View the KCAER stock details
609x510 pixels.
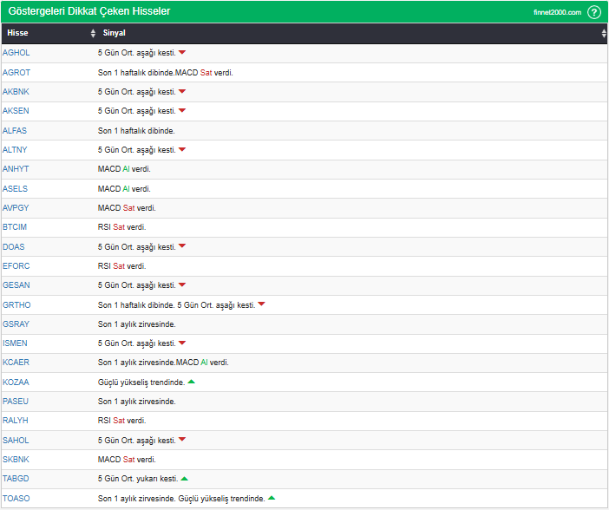pyautogui.click(x=16, y=363)
